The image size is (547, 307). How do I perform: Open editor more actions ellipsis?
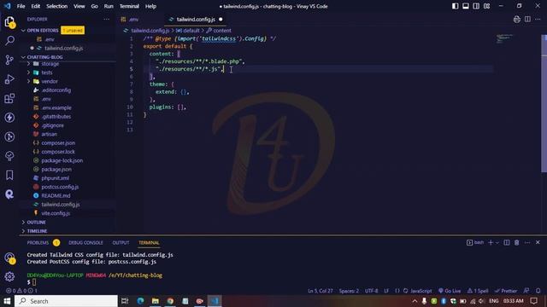(538, 20)
